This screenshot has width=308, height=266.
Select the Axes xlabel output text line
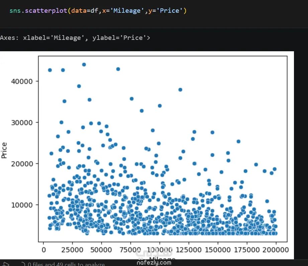coord(75,38)
